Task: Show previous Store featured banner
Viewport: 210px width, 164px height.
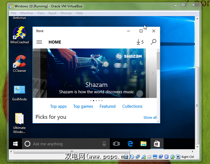Action: point(36,73)
